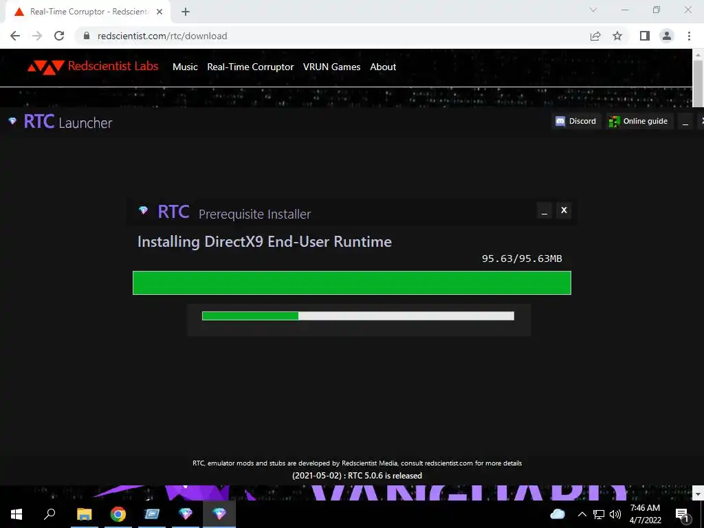Image resolution: width=704 pixels, height=528 pixels.
Task: Close the Prerequisite Installer dialog
Action: coord(564,210)
